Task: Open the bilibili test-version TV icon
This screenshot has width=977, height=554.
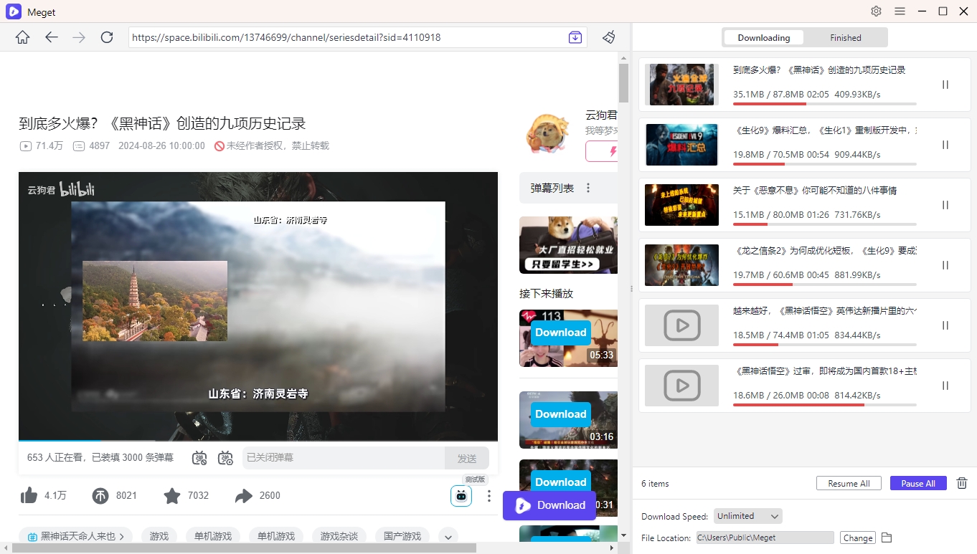Action: [x=461, y=495]
